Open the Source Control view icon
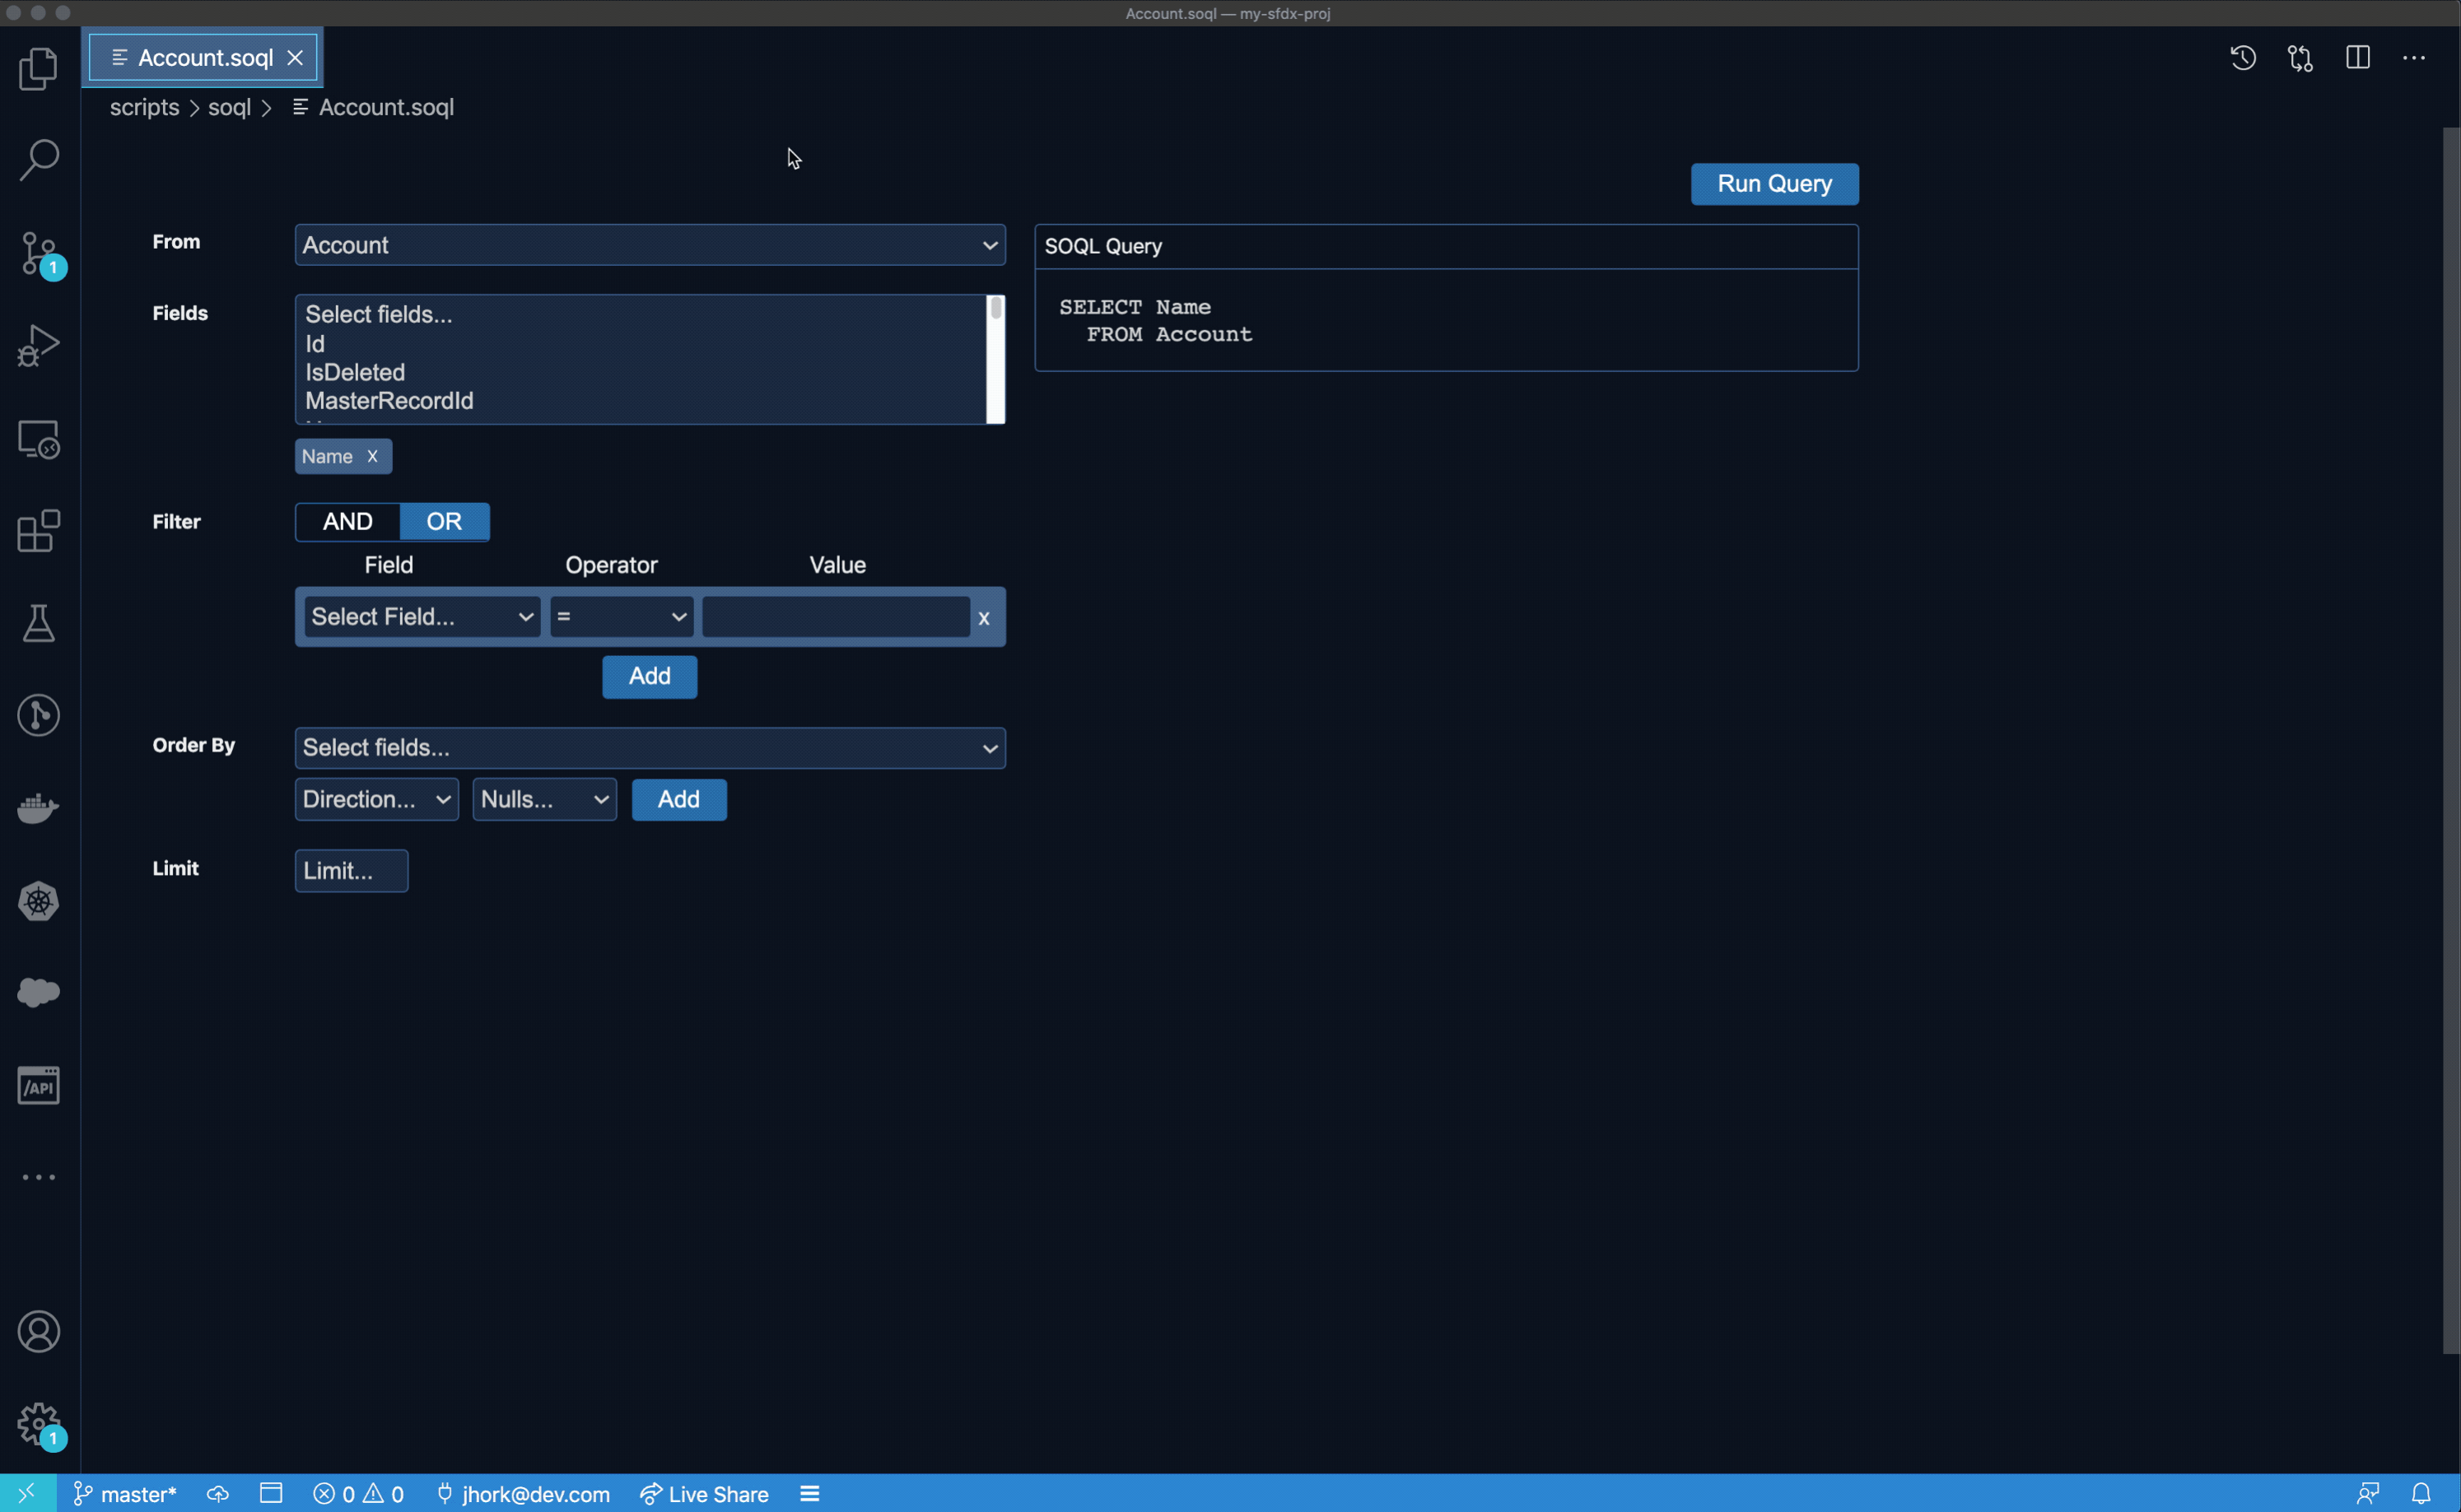 (38, 253)
